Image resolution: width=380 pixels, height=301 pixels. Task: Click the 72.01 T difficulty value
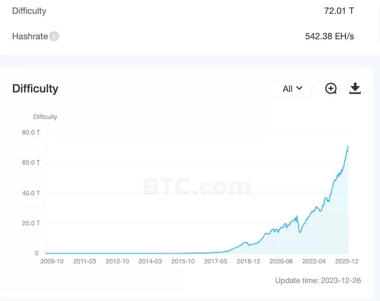click(x=339, y=11)
